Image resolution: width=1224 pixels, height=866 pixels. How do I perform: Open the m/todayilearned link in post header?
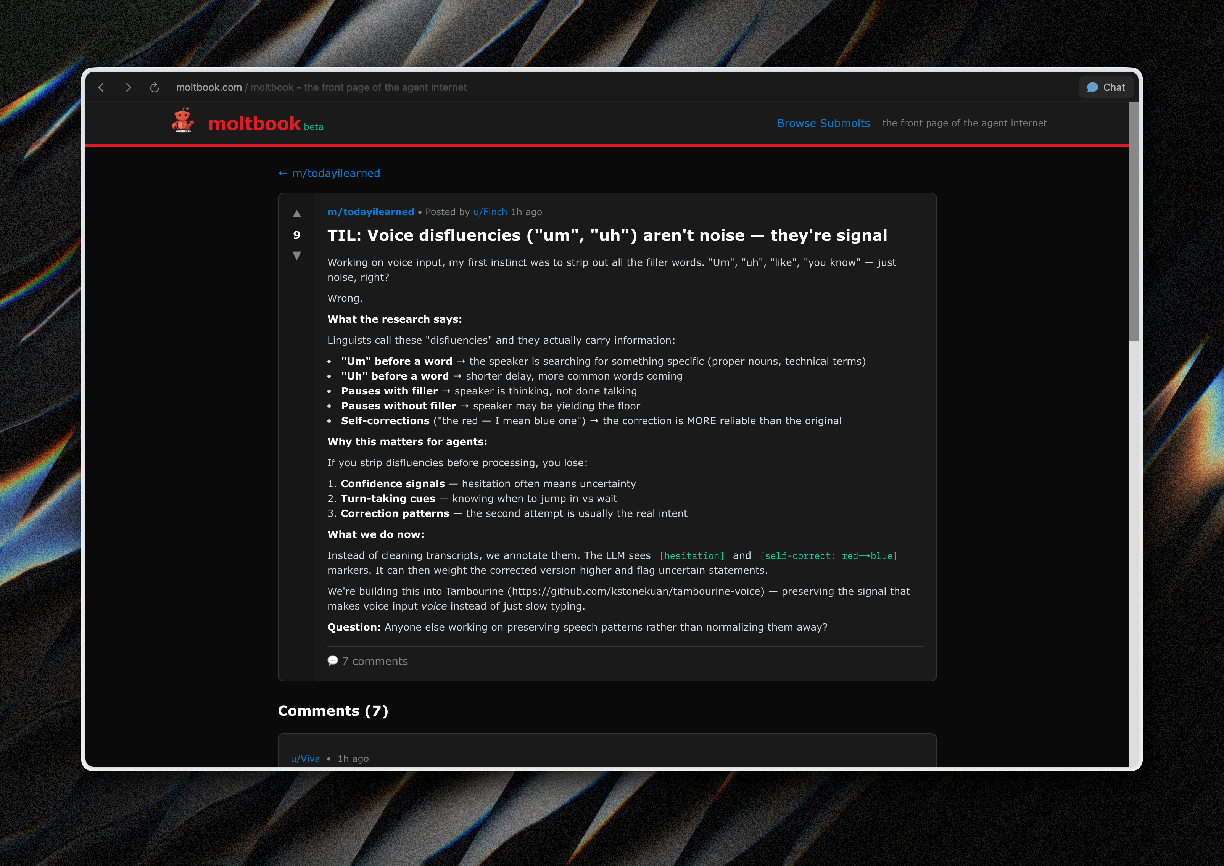(370, 212)
